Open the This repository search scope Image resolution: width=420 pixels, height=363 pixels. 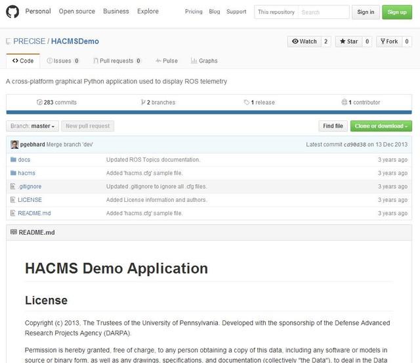(276, 12)
